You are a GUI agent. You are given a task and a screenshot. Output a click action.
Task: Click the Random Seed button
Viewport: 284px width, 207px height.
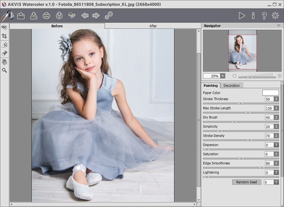(x=246, y=182)
